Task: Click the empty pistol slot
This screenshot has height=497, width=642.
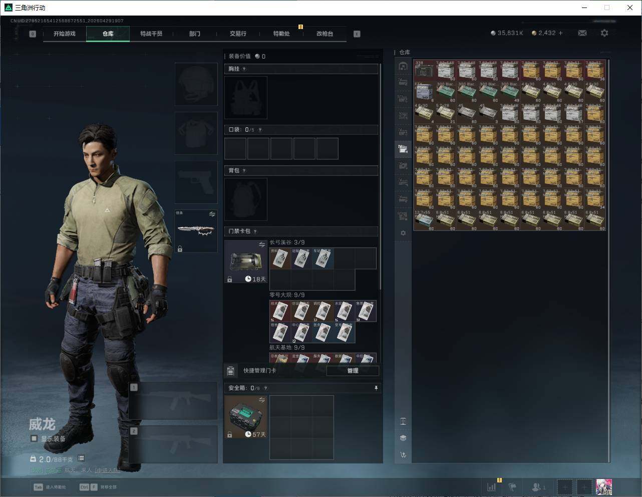Action: click(196, 182)
